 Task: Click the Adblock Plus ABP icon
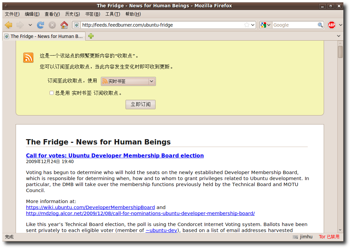click(x=331, y=25)
